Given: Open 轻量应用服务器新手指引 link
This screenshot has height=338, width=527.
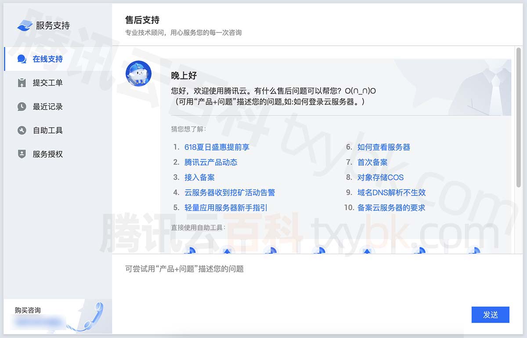Looking at the screenshot, I should click(226, 207).
